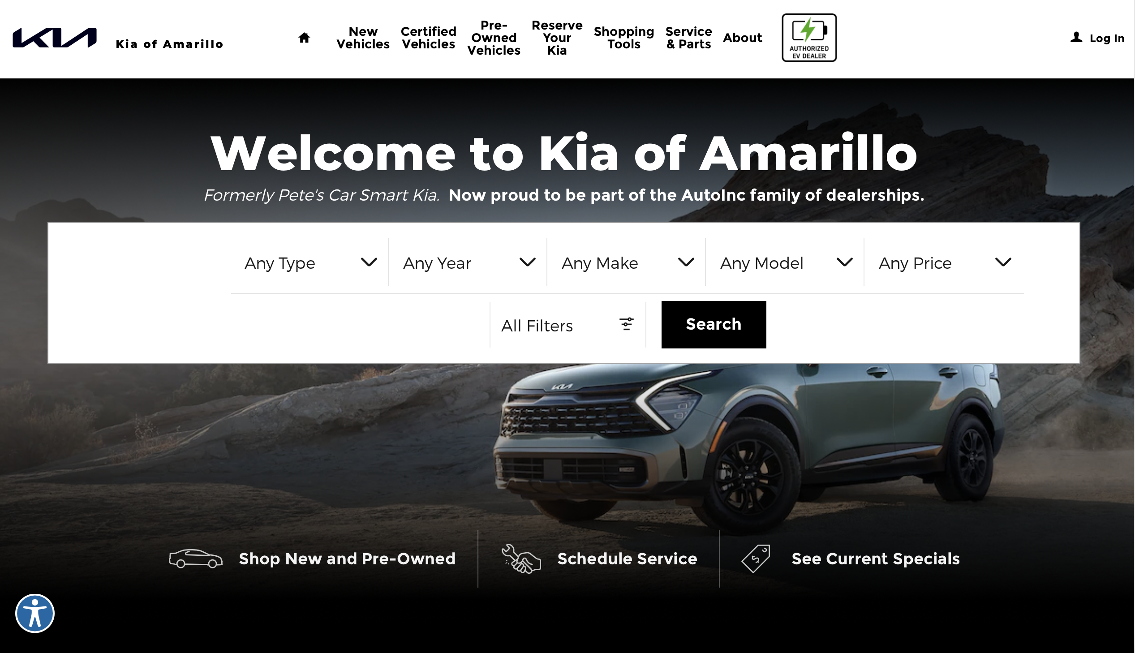The width and height of the screenshot is (1135, 653).
Task: Click the filter sliders icon in All Filters
Action: click(627, 324)
